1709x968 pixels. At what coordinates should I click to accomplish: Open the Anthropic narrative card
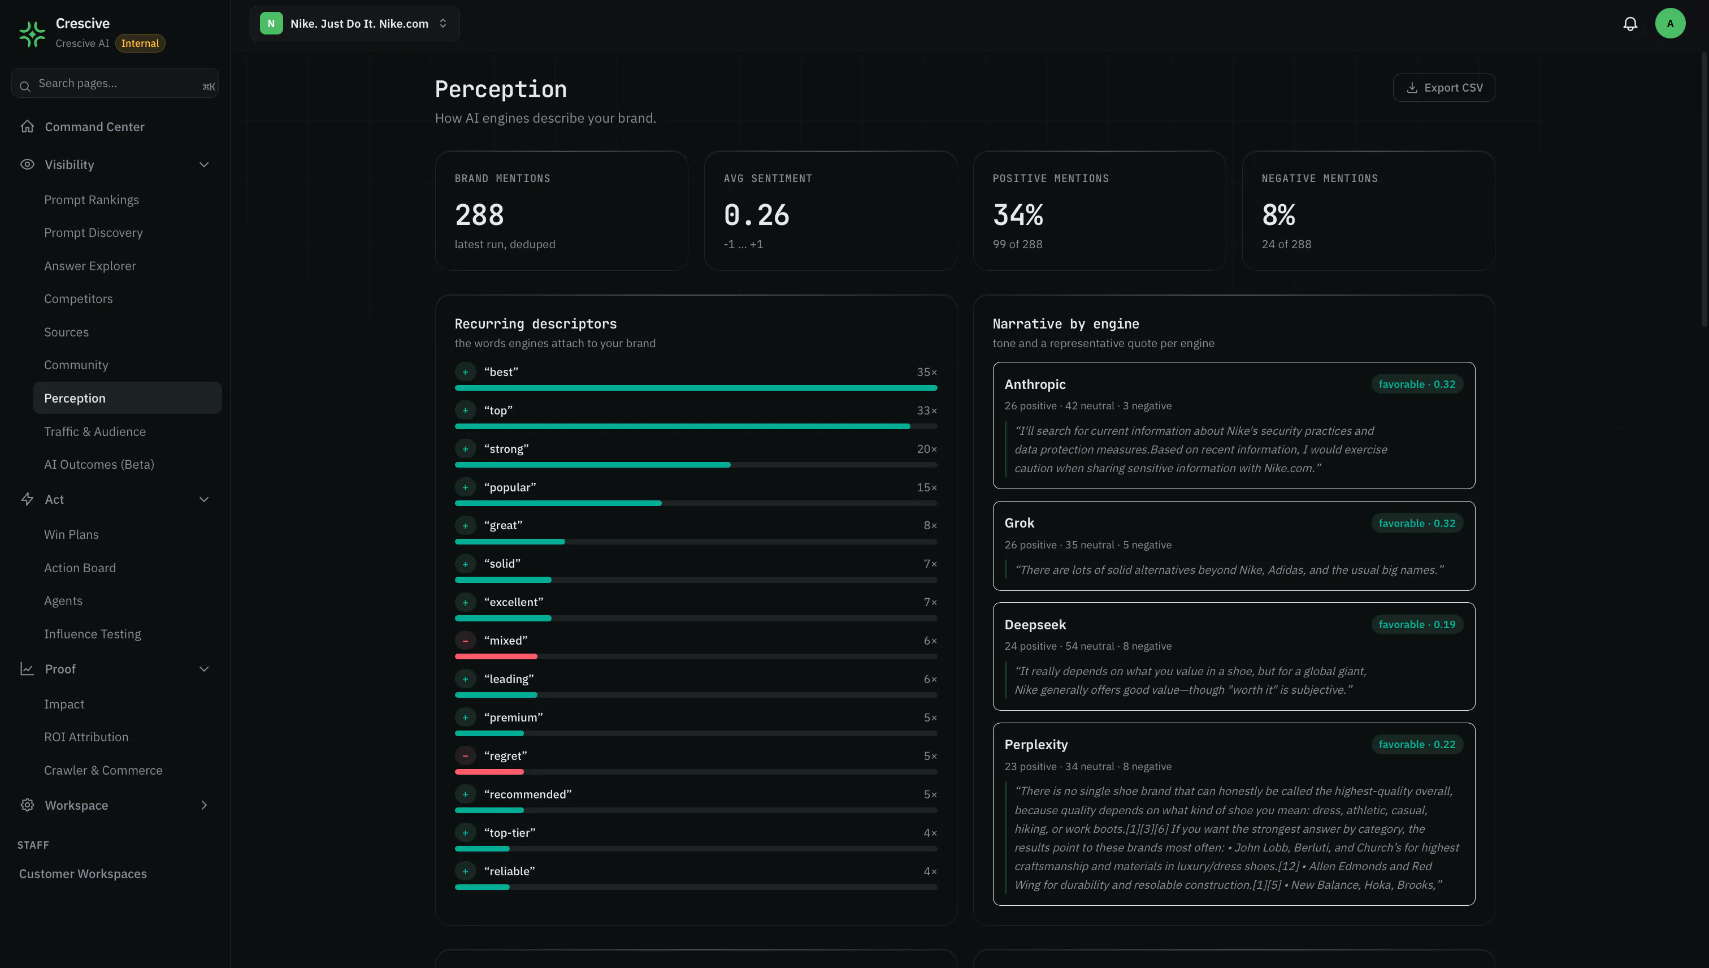(x=1233, y=426)
